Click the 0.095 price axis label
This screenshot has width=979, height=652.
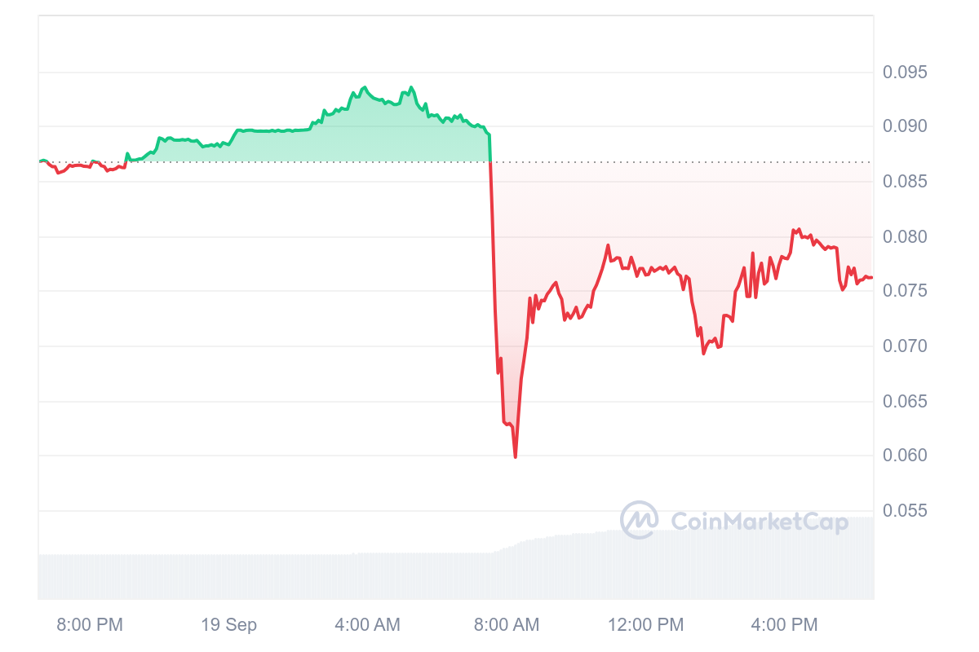coord(905,72)
